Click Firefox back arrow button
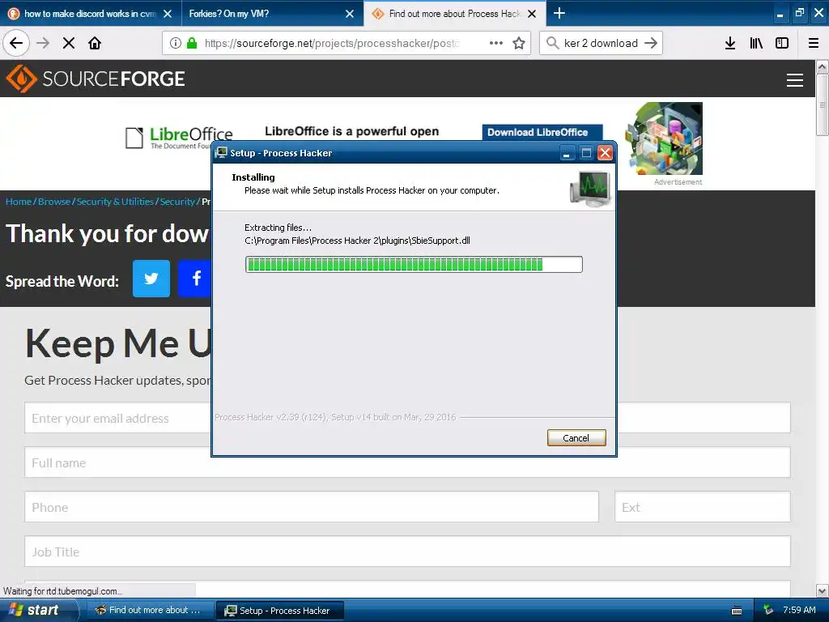 click(16, 43)
